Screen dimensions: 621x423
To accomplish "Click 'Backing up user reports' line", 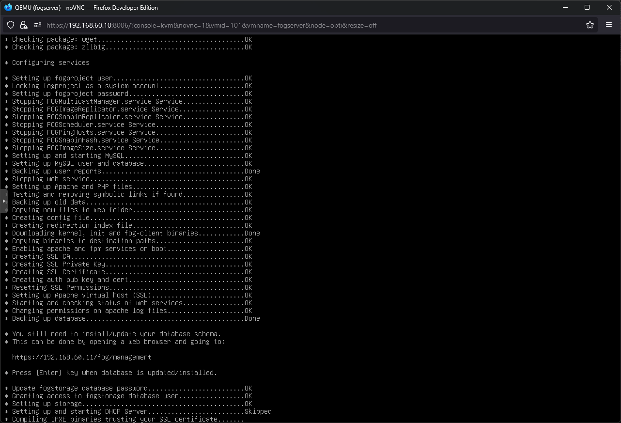I will 132,171.
